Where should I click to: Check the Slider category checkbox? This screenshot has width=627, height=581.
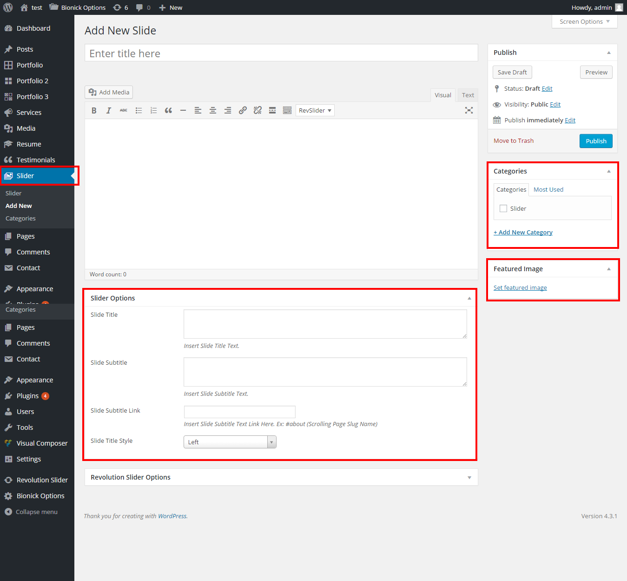coord(503,208)
